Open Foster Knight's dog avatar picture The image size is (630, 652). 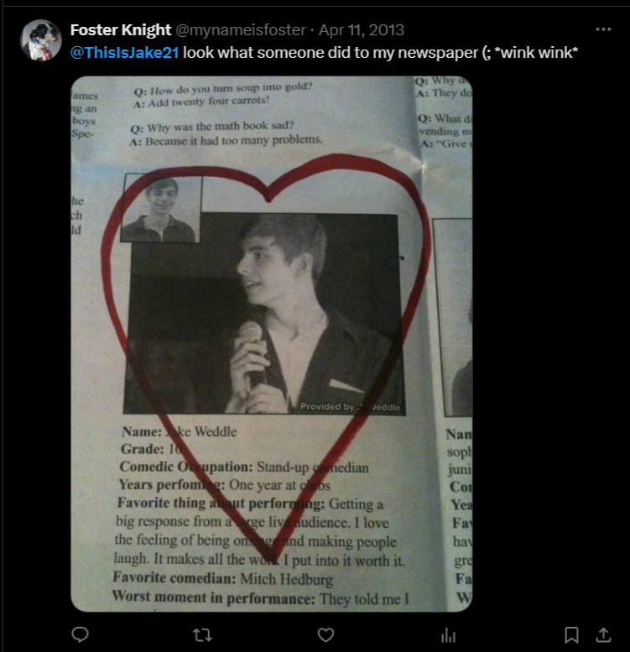coord(41,40)
